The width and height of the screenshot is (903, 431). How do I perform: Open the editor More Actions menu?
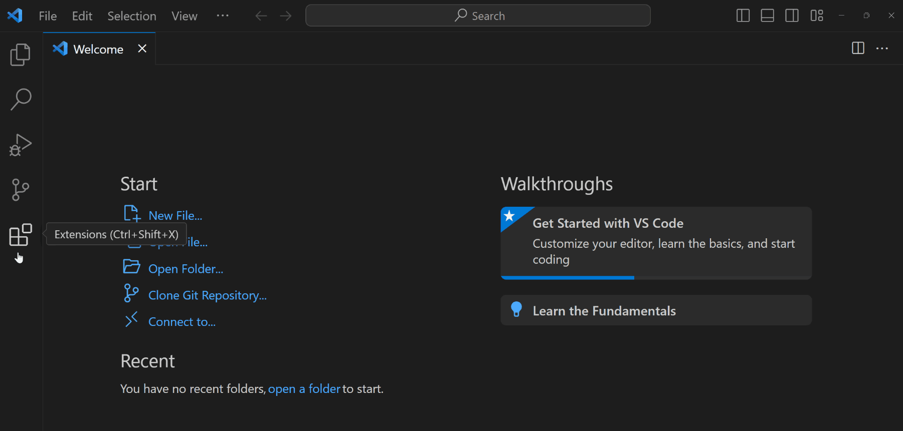click(x=882, y=49)
